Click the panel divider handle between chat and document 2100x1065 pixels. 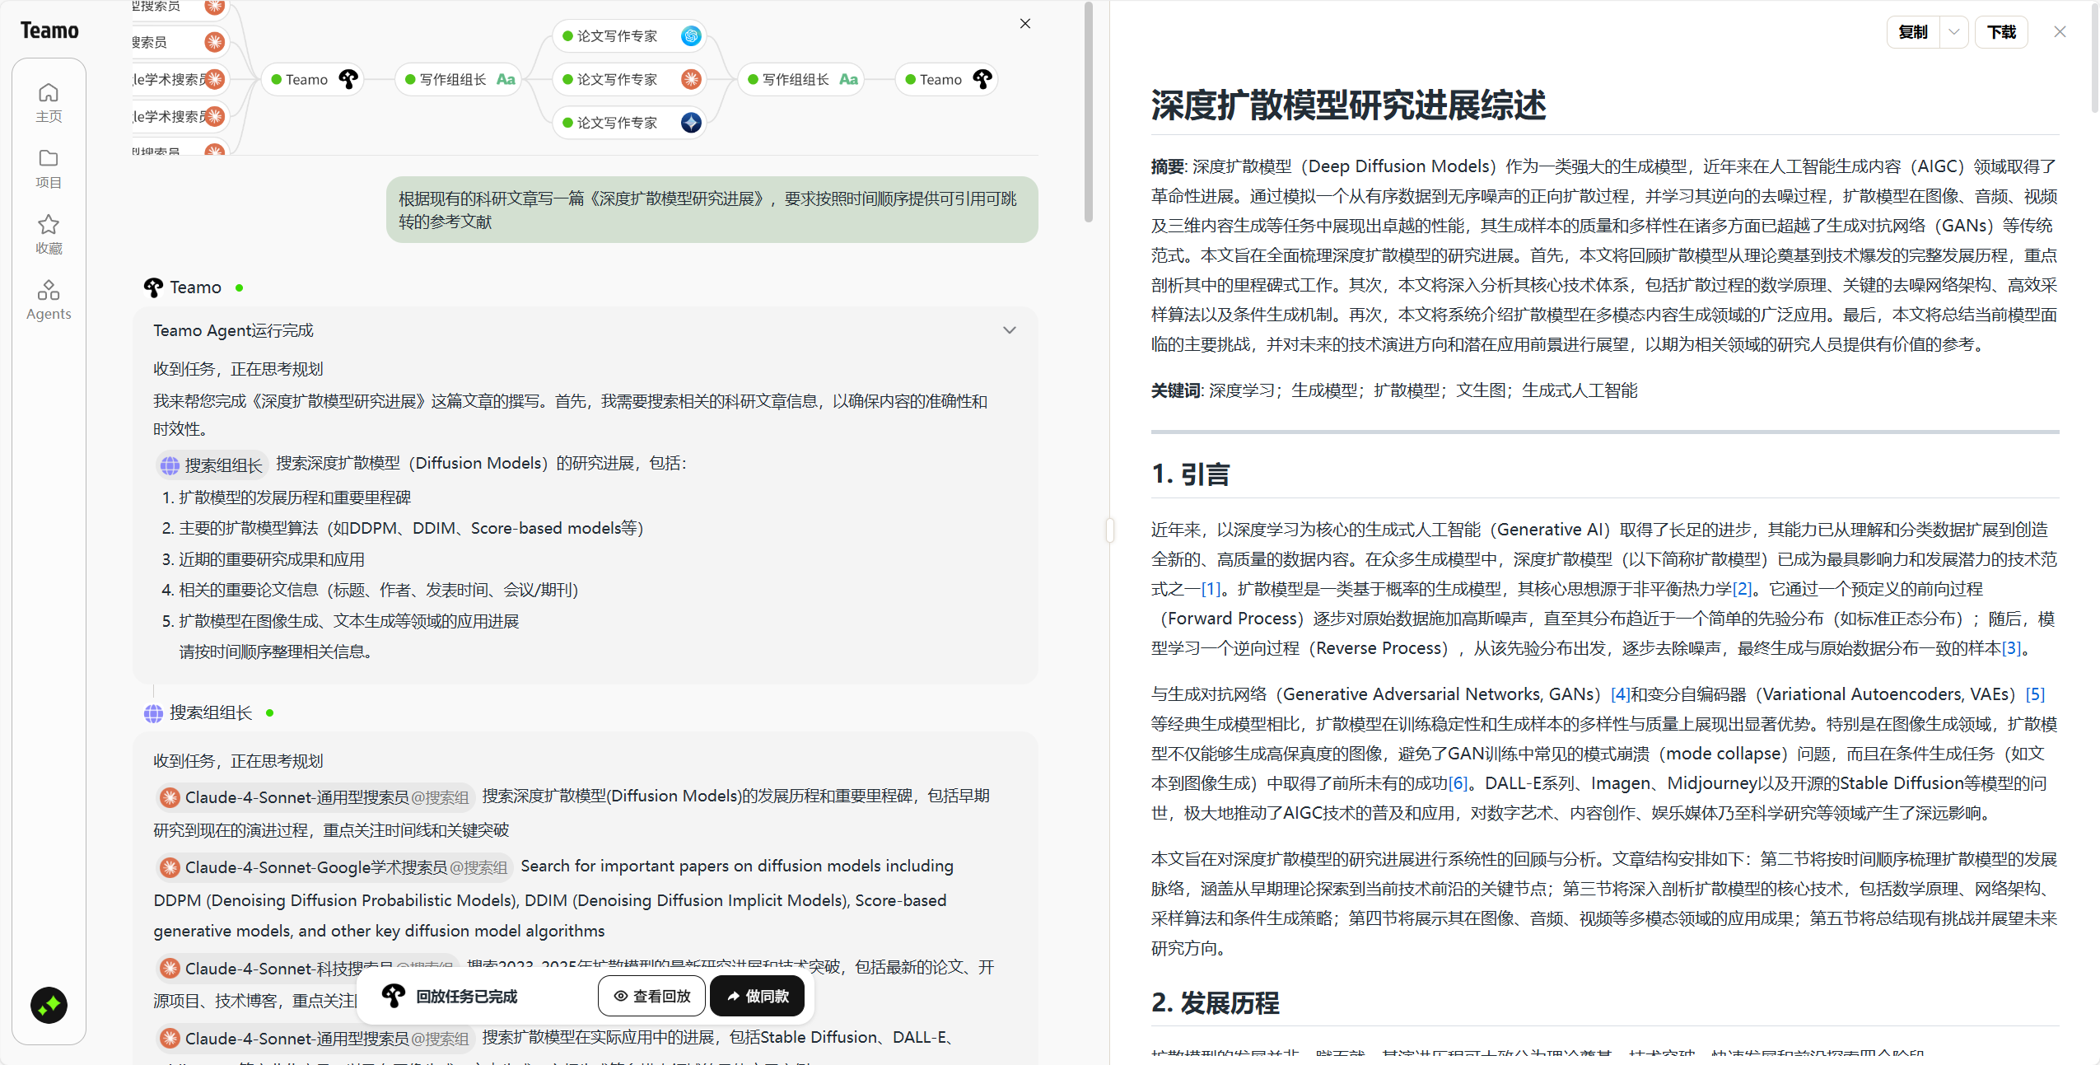click(x=1110, y=530)
